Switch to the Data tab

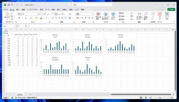[47, 9]
